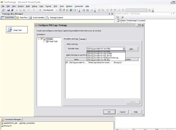Image resolution: width=176 pixels, height=130 pixels.
Task: Click the Package folder icon in the Containers tree
Action: [x=44, y=39]
